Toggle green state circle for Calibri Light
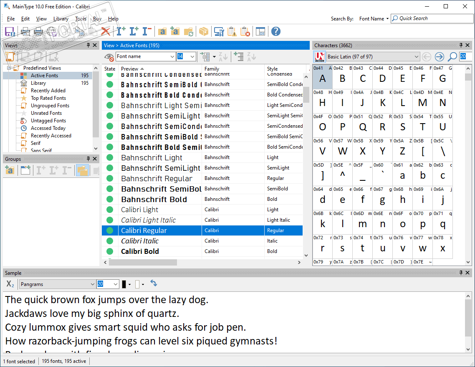The image size is (475, 367). [x=110, y=210]
